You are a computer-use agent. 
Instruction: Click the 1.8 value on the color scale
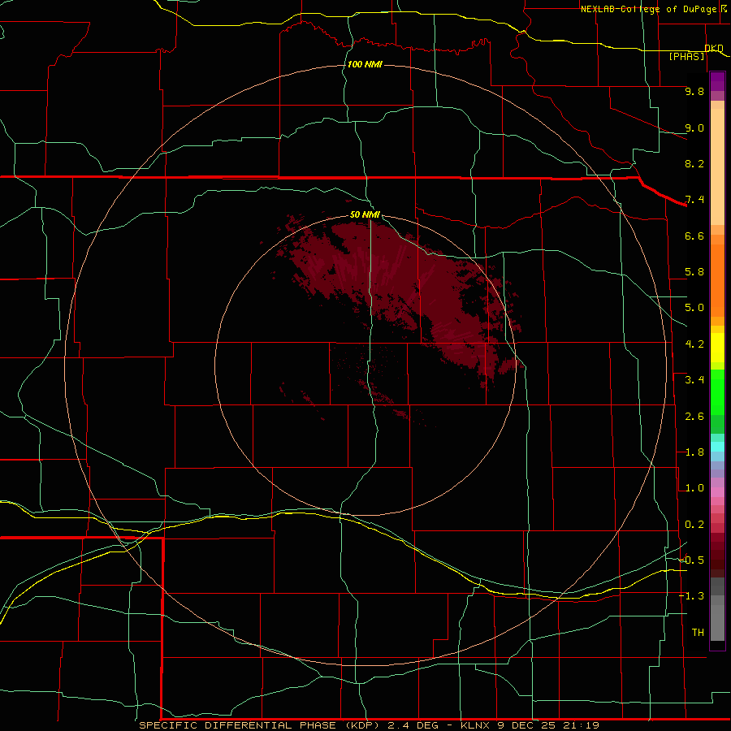click(x=694, y=452)
